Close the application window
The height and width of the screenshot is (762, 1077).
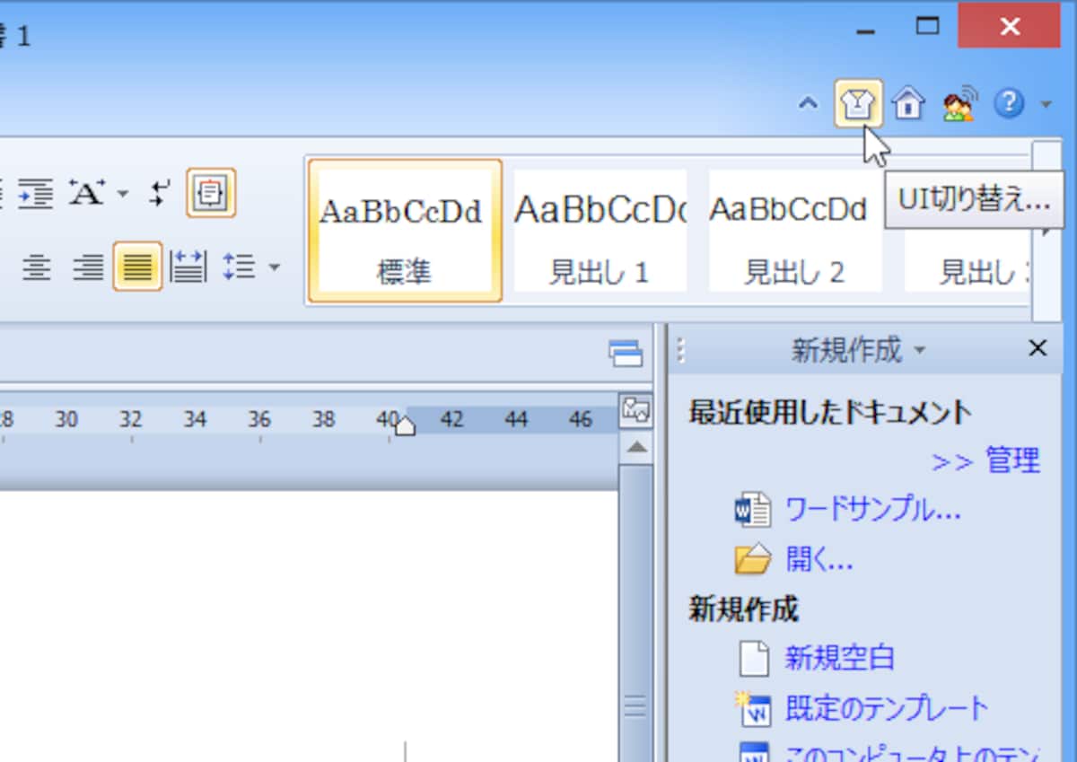coord(1010,26)
